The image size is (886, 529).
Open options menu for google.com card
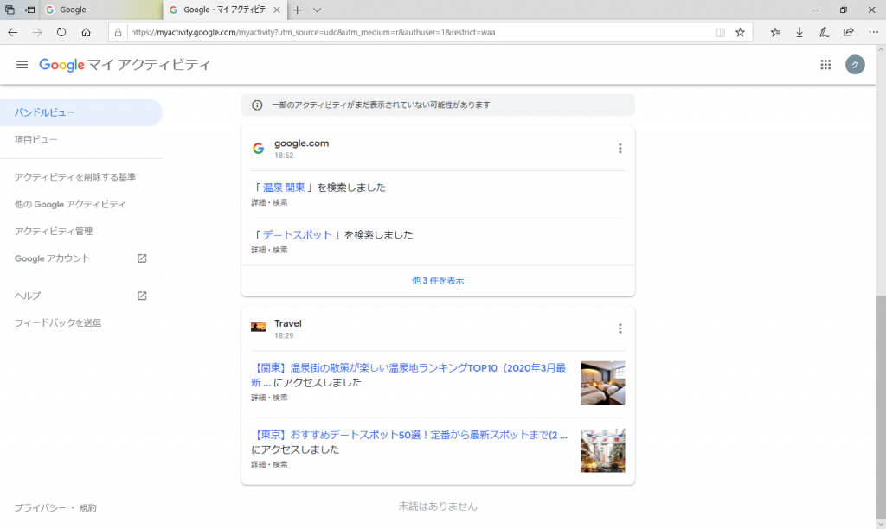click(x=620, y=149)
